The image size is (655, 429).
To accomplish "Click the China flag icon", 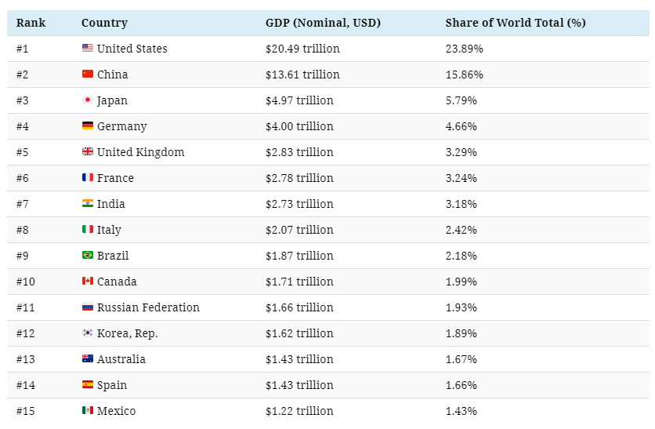I will pos(88,75).
